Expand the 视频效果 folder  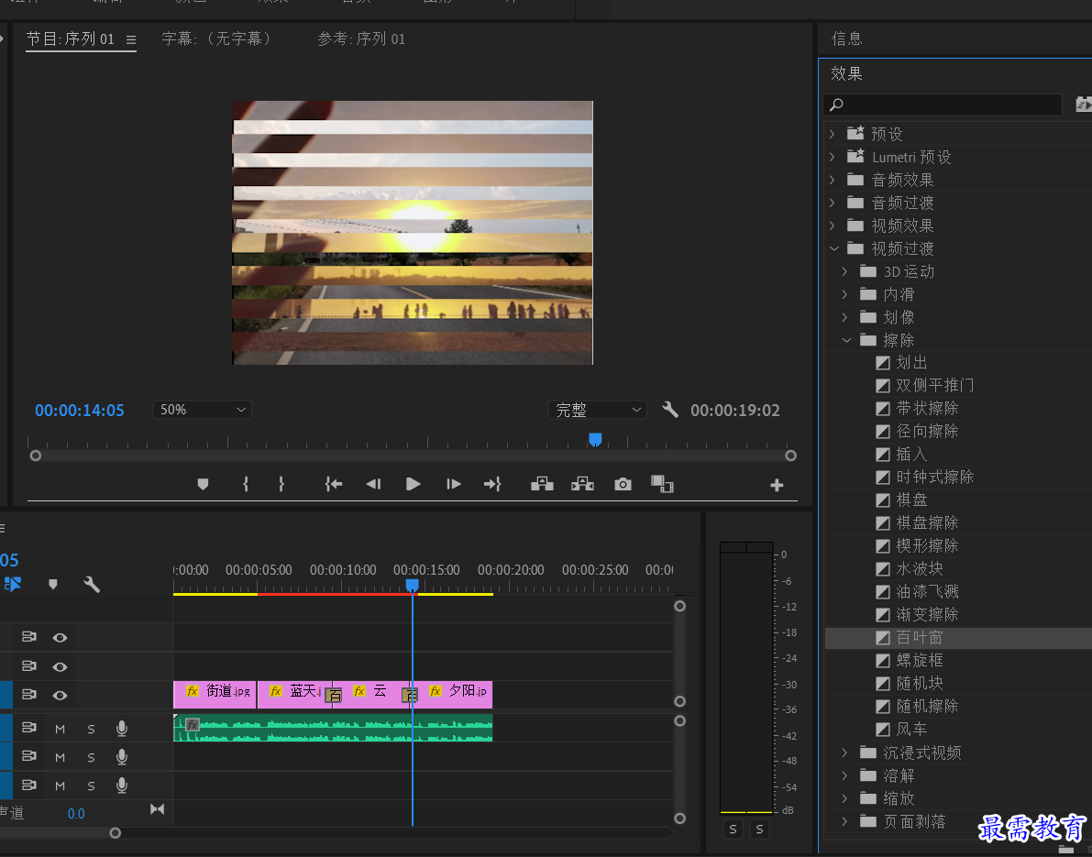pos(833,225)
